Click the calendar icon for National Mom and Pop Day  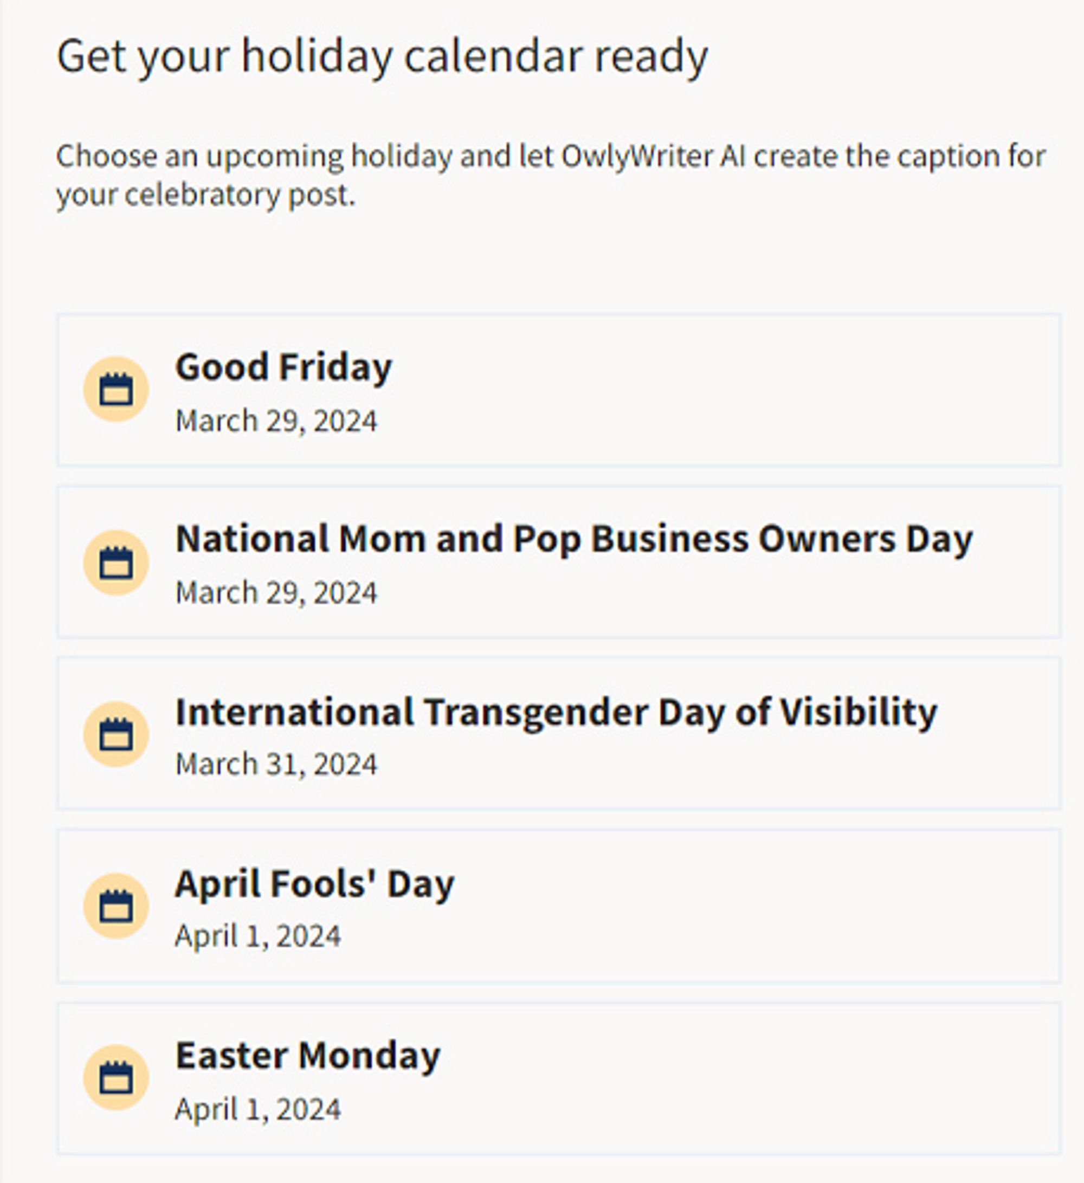[x=115, y=563]
